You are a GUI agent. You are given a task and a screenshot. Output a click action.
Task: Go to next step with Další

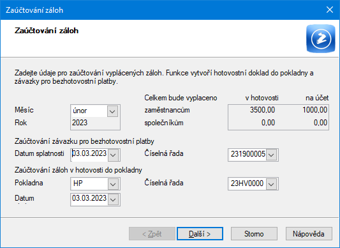pos(200,234)
